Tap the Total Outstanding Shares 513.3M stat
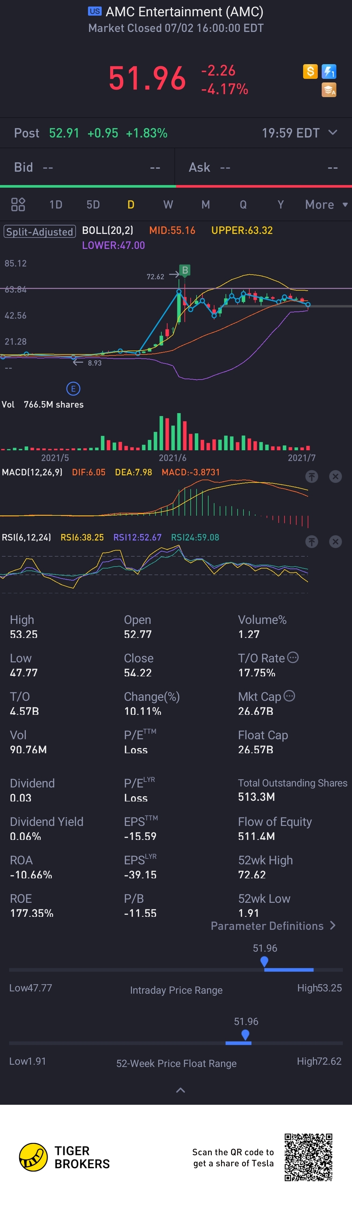 pos(293,790)
